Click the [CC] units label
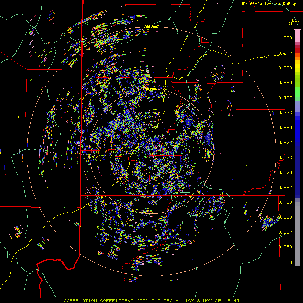The image size is (303, 303). pos(288,23)
